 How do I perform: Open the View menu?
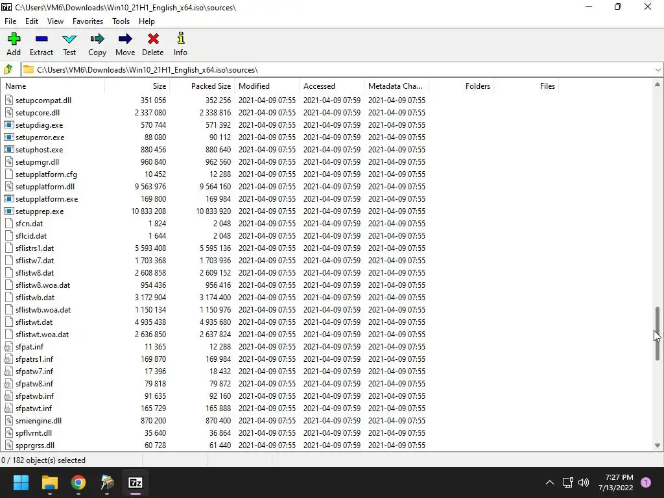(x=55, y=21)
